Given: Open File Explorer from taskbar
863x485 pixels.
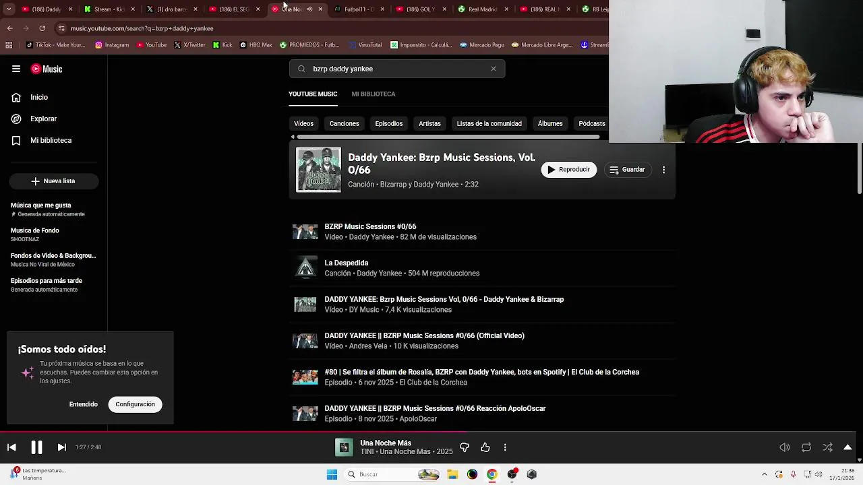Looking at the screenshot, I should tap(452, 474).
